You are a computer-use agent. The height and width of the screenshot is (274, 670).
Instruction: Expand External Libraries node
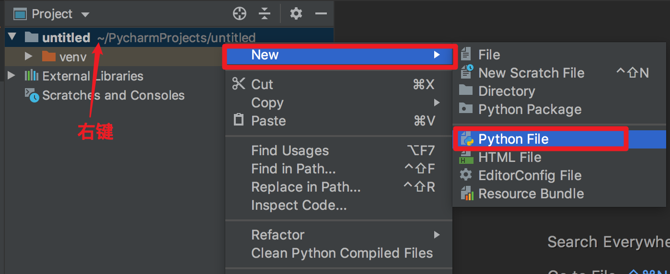pyautogui.click(x=12, y=76)
